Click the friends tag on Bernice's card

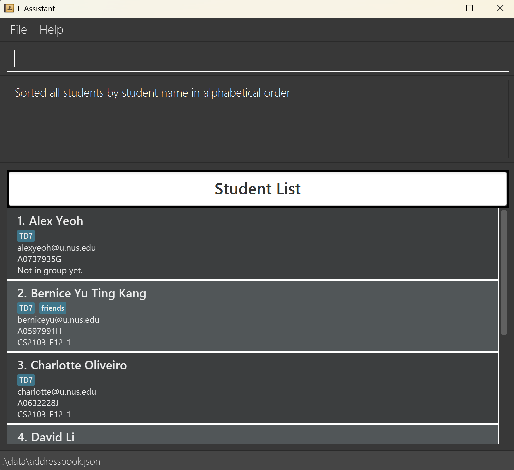53,308
